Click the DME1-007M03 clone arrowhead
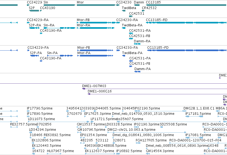 pos(83,89)
